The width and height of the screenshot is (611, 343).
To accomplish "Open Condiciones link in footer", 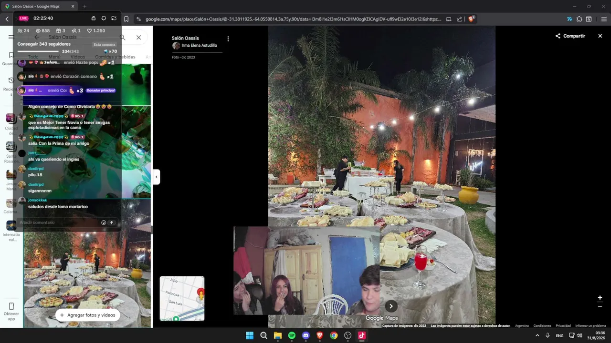I will (542, 326).
